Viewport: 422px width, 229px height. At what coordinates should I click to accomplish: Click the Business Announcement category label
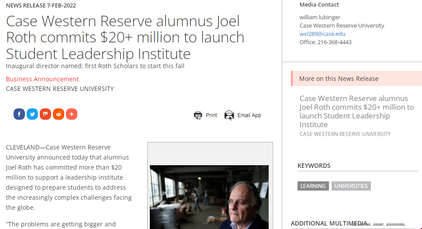(x=42, y=79)
